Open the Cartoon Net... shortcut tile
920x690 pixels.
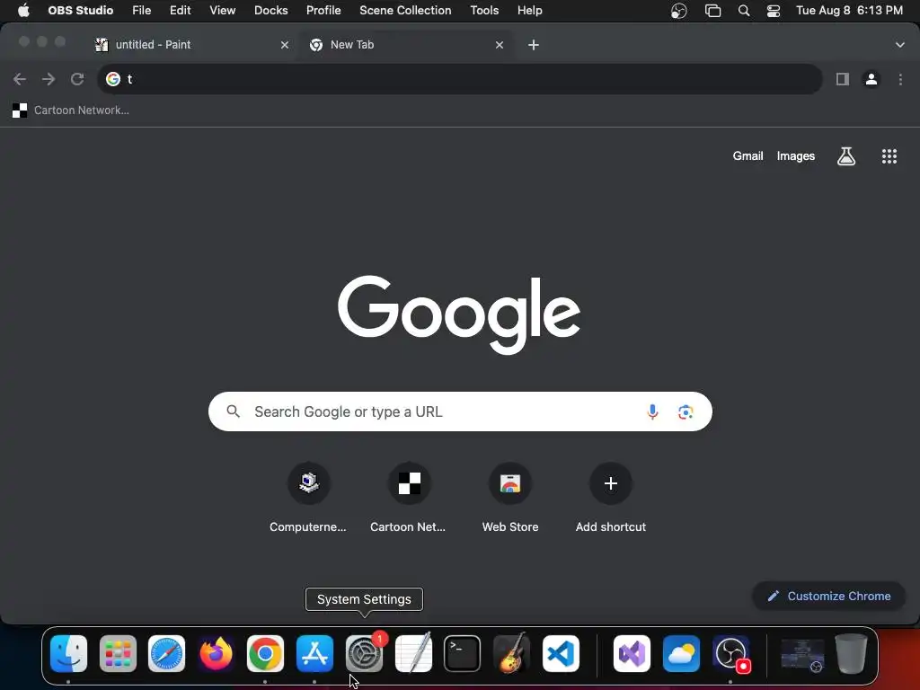pos(409,498)
